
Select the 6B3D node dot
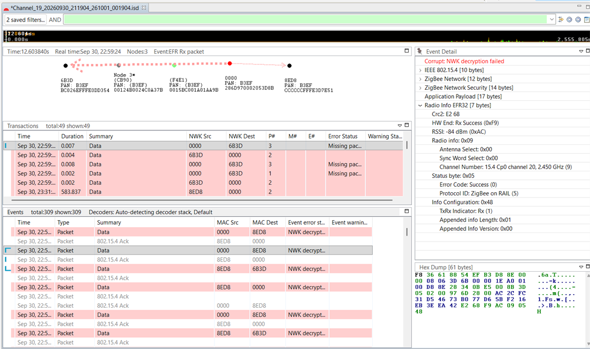(x=65, y=66)
